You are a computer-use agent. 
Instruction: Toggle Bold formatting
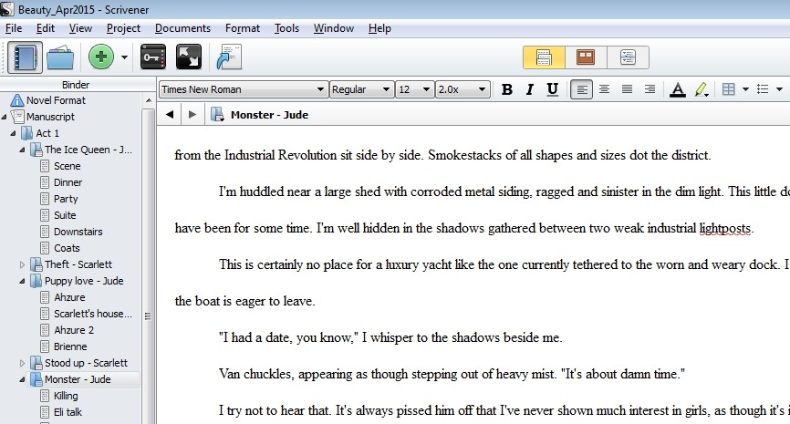tap(507, 89)
